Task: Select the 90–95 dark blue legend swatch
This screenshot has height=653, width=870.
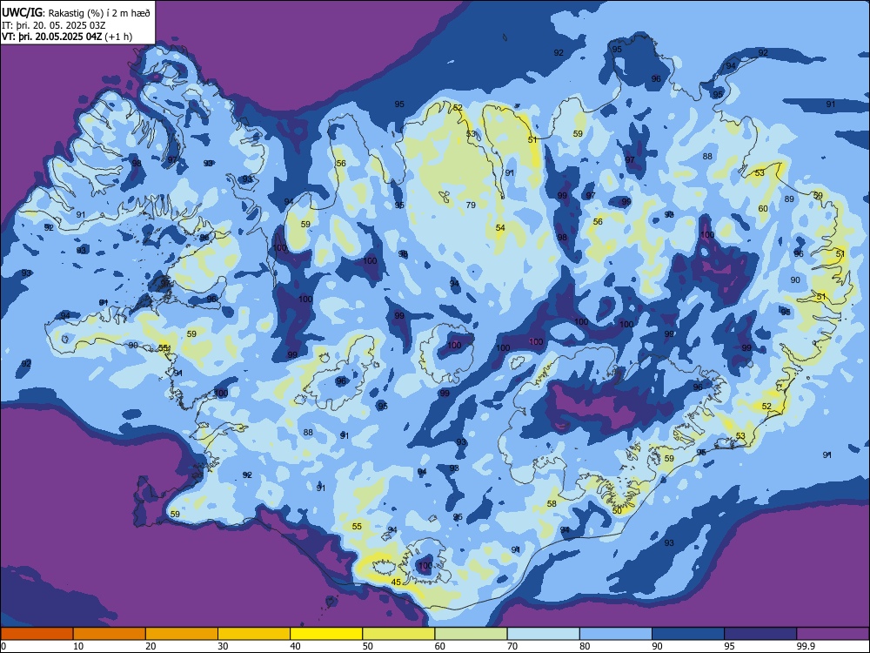Action: [688, 634]
